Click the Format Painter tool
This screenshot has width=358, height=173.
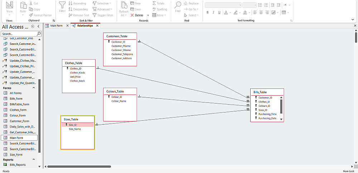(40, 15)
